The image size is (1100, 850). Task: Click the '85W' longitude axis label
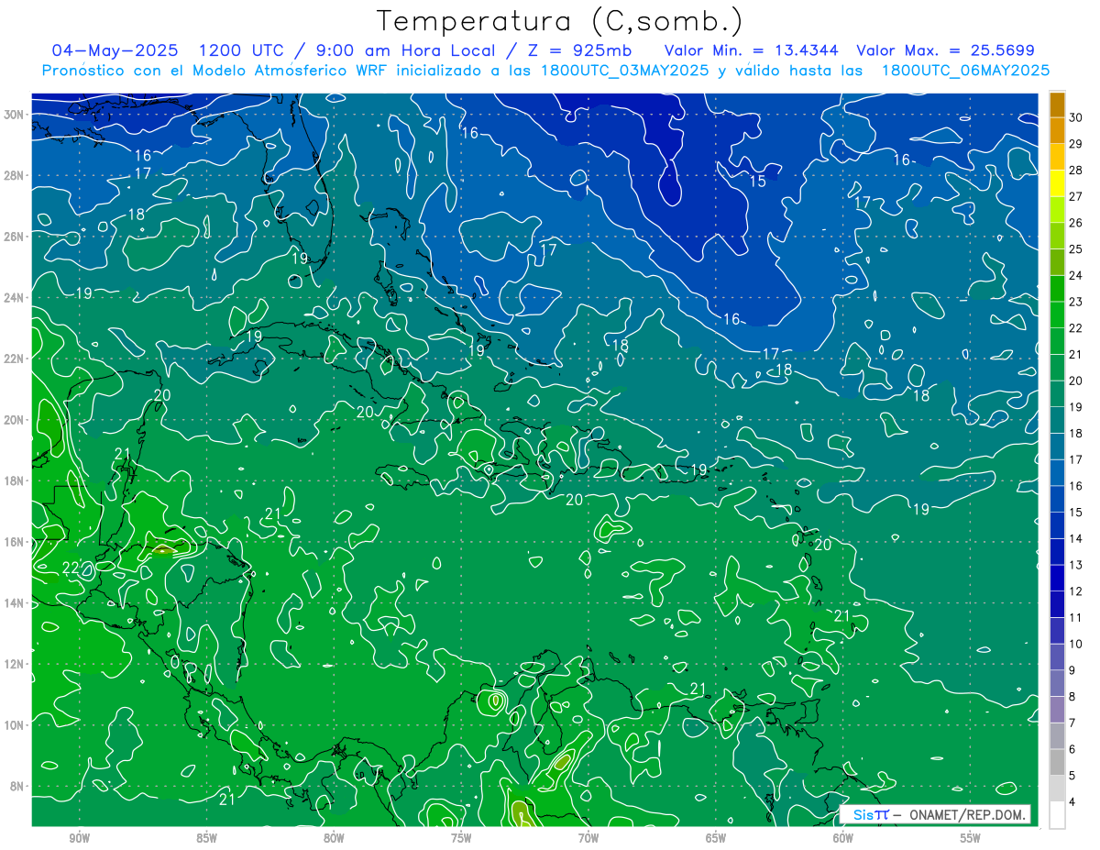[x=206, y=838]
